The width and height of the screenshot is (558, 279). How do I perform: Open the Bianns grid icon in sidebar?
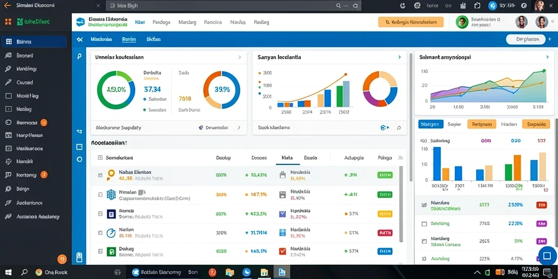pyautogui.click(x=9, y=41)
